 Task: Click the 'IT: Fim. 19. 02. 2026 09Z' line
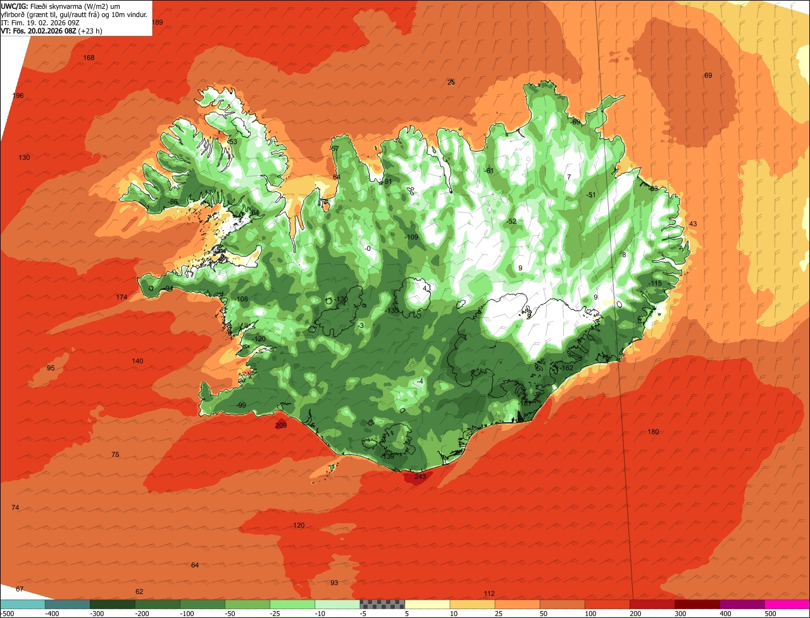pyautogui.click(x=40, y=22)
